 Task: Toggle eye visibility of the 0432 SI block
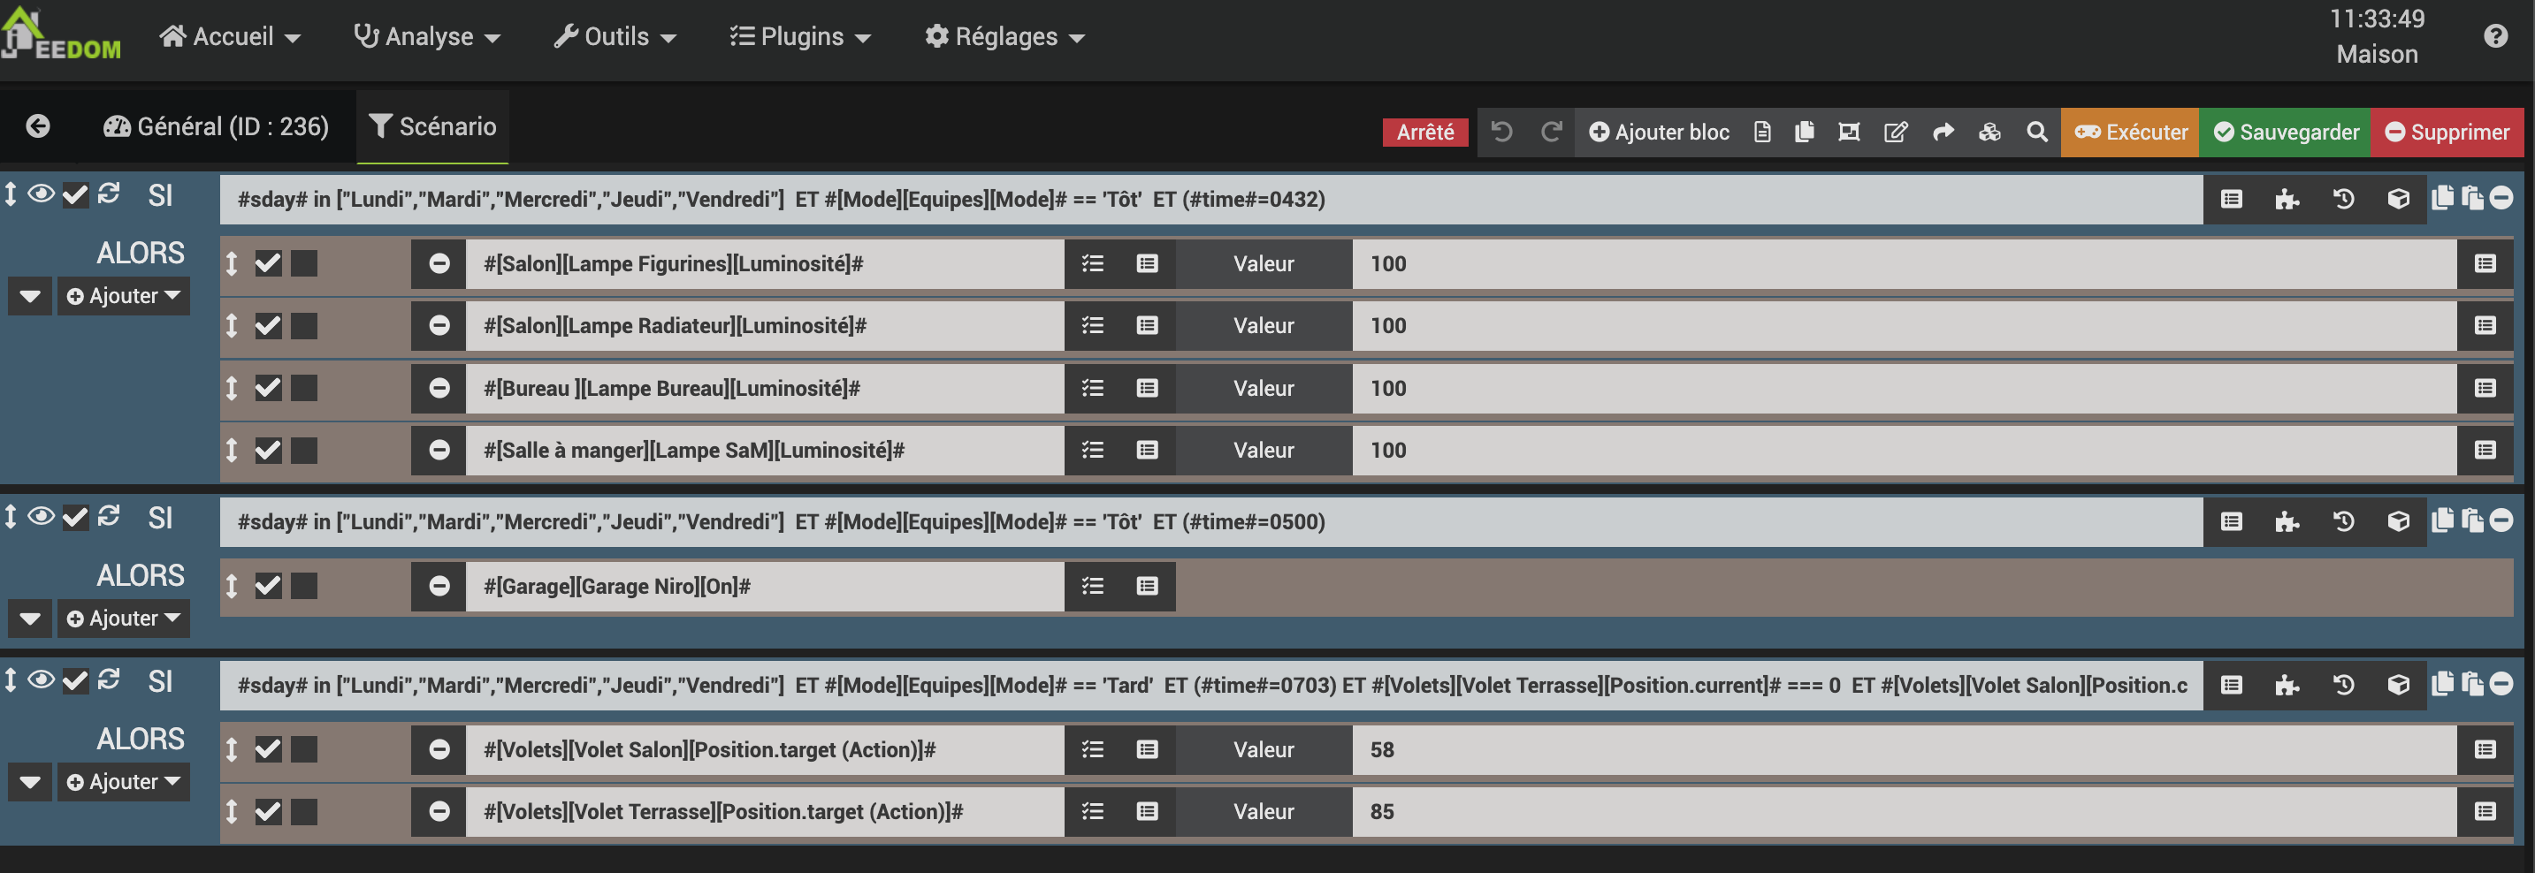(41, 194)
